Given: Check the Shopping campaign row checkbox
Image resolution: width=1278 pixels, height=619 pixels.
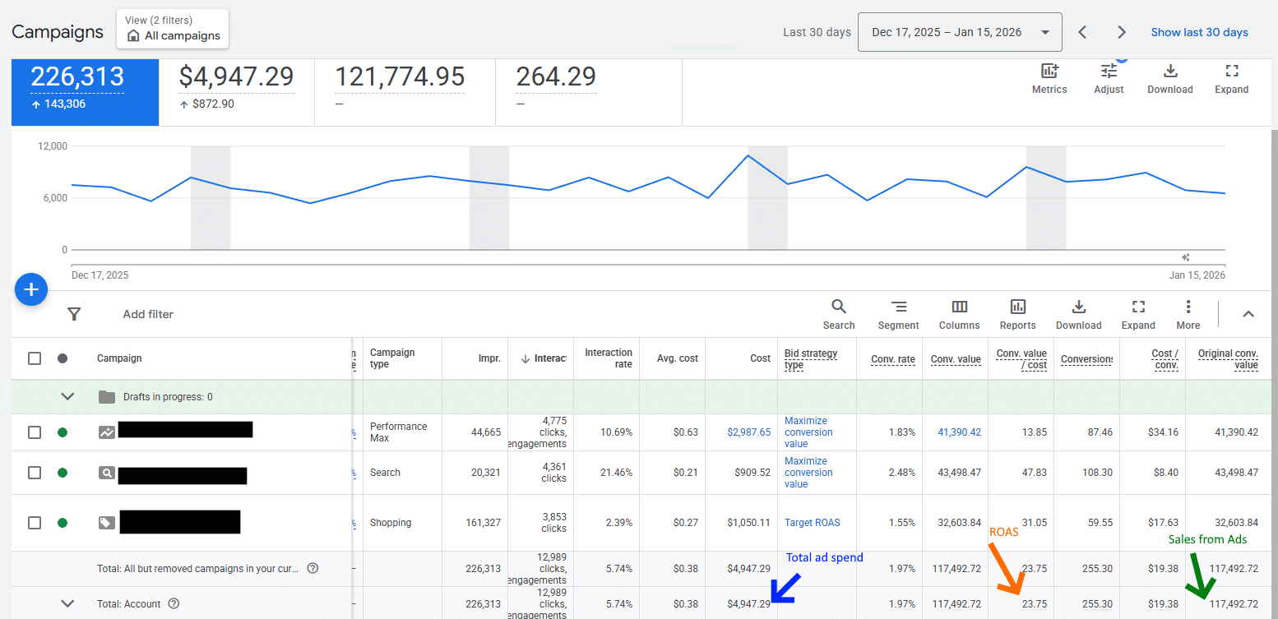Looking at the screenshot, I should 34,522.
